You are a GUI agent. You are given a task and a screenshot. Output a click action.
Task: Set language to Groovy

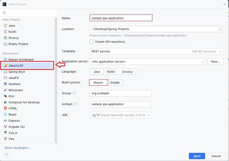(127, 72)
